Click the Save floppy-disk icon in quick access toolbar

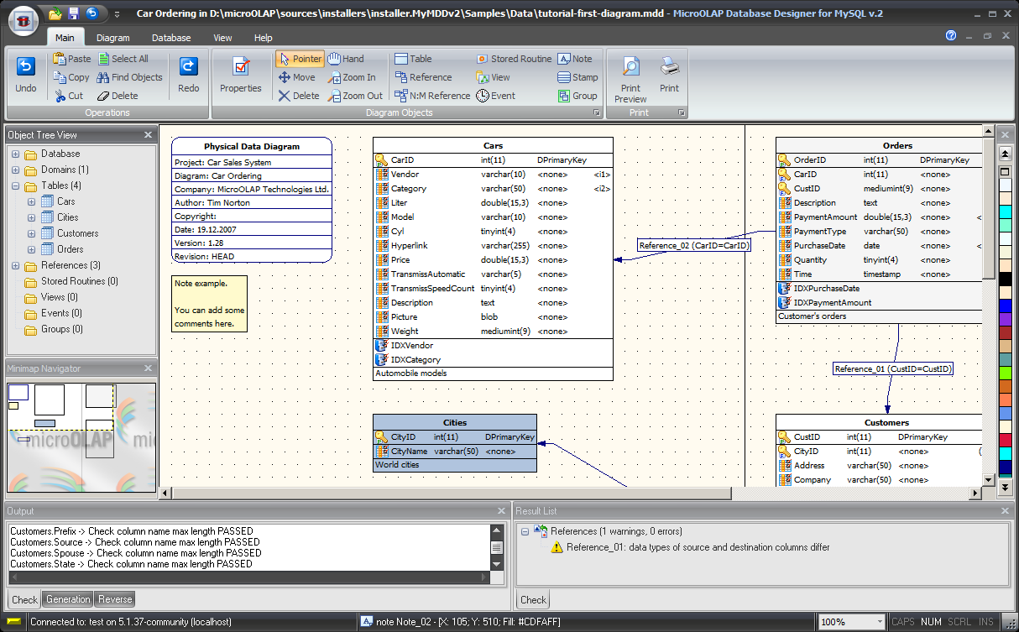74,13
